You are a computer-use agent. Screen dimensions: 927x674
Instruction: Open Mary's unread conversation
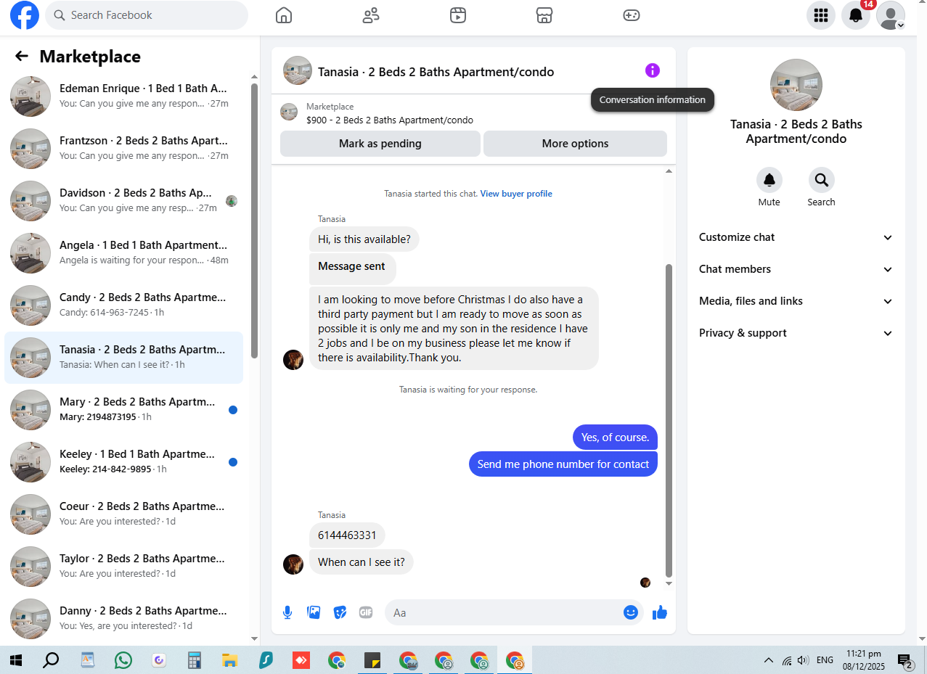coord(124,410)
